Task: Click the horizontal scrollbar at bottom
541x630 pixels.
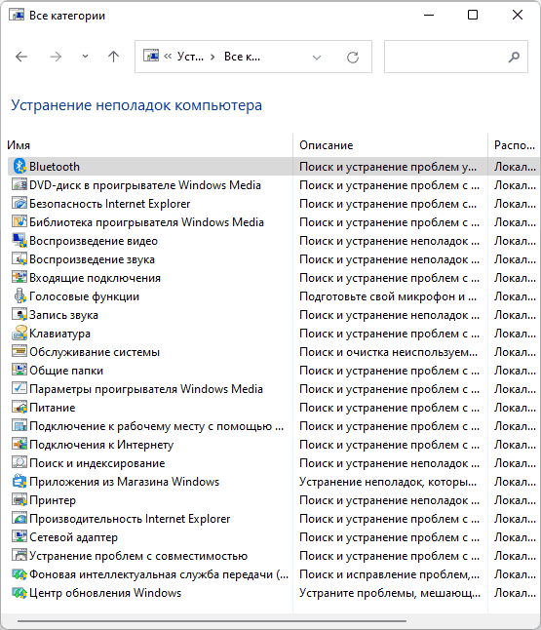Action: tap(213, 621)
